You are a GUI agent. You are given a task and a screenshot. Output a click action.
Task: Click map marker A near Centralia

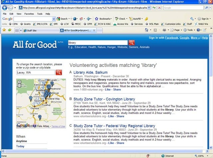pyautogui.click(x=40, y=117)
